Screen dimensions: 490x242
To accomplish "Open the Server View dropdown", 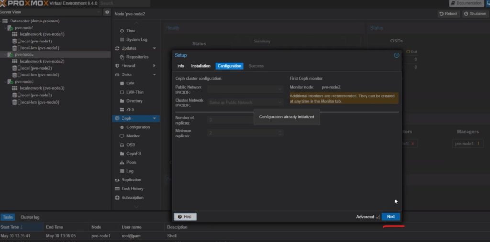I will tap(99, 12).
